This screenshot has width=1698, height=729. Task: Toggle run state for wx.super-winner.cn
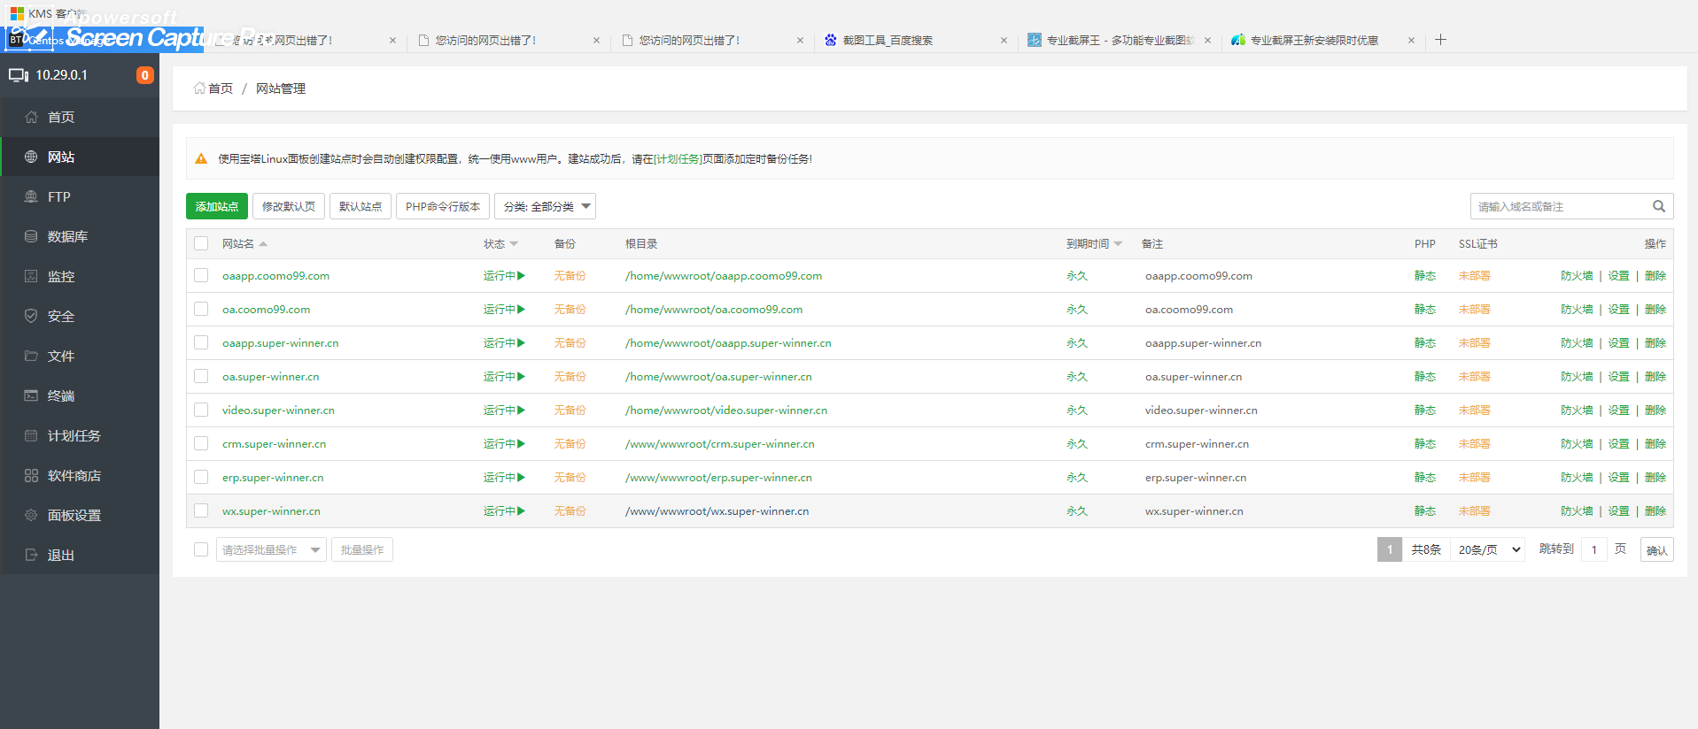click(x=504, y=510)
